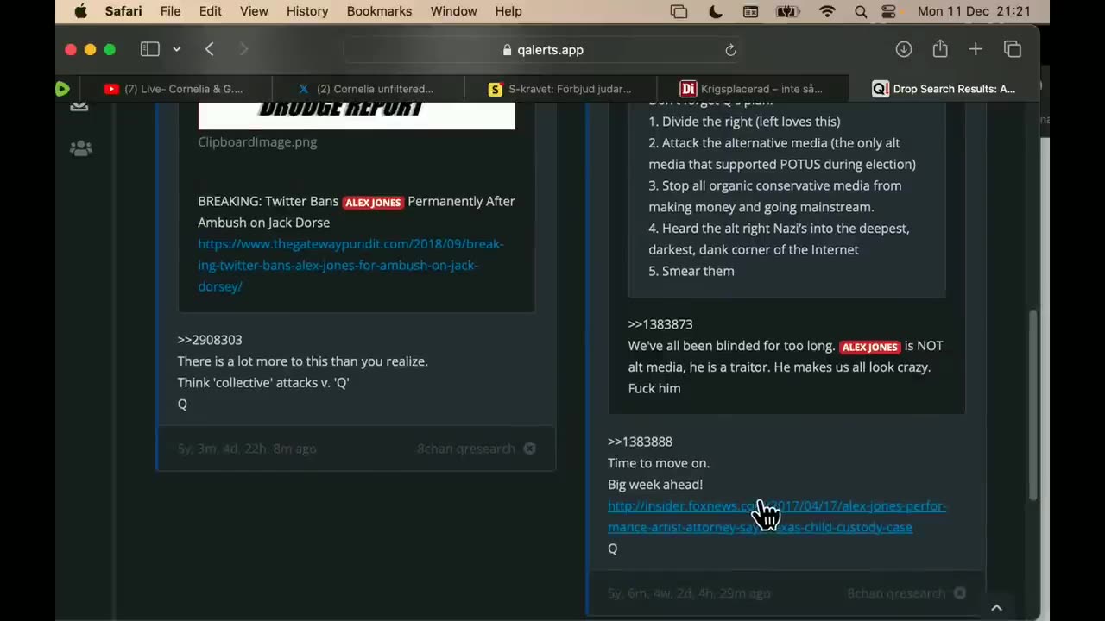
Task: Click the battery status icon
Action: (787, 11)
